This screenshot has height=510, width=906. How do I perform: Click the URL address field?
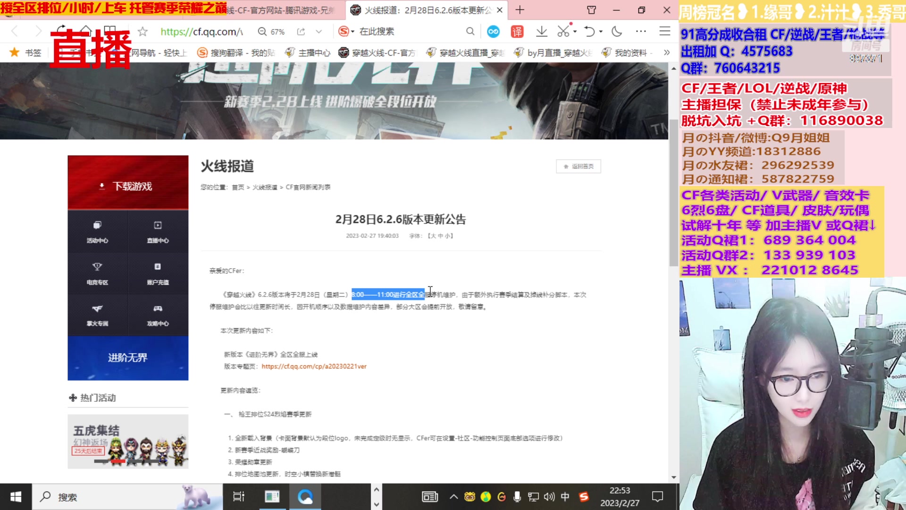[202, 32]
